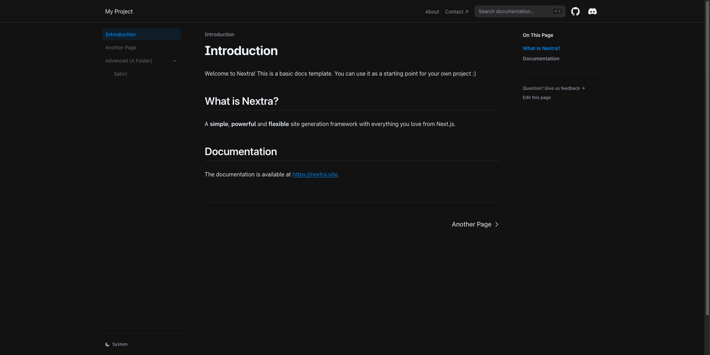Open the Discord chat icon
Viewport: 710px width, 355px height.
592,11
